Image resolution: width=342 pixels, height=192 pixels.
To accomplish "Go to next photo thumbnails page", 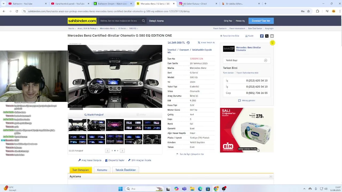I will click(x=122, y=151).
